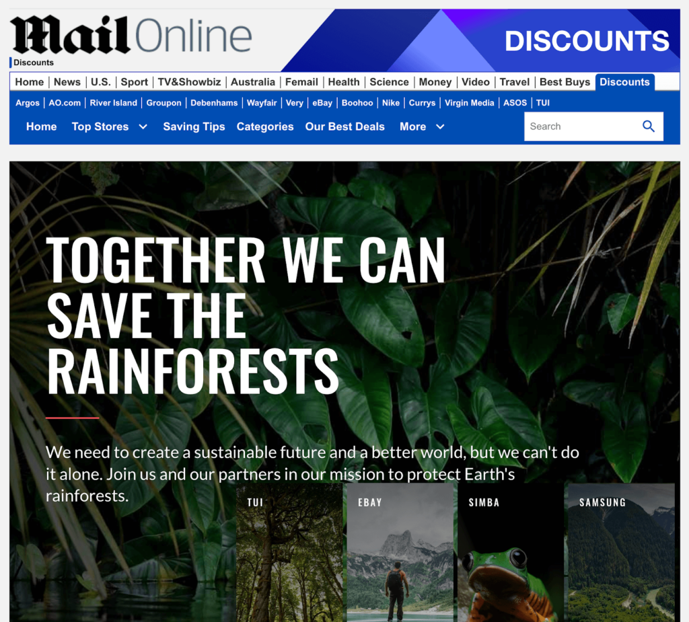This screenshot has height=622, width=689.
Task: Expand the More menu chevron
Action: 440,127
